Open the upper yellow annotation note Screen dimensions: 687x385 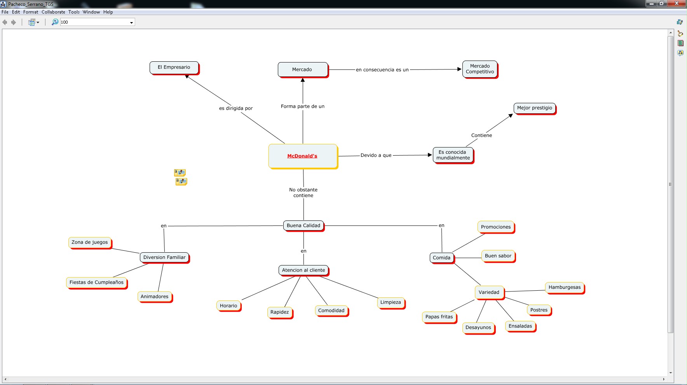pyautogui.click(x=180, y=172)
